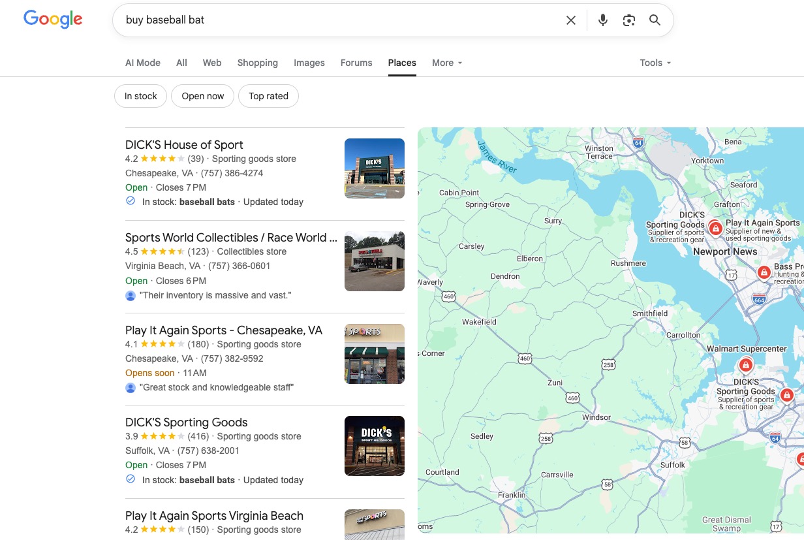Open DICK'S House of Sport listing
This screenshot has height=540, width=804.
[x=184, y=145]
